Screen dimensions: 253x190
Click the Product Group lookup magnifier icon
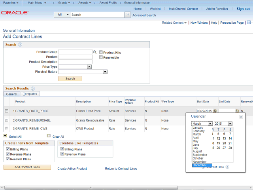(x=95, y=52)
